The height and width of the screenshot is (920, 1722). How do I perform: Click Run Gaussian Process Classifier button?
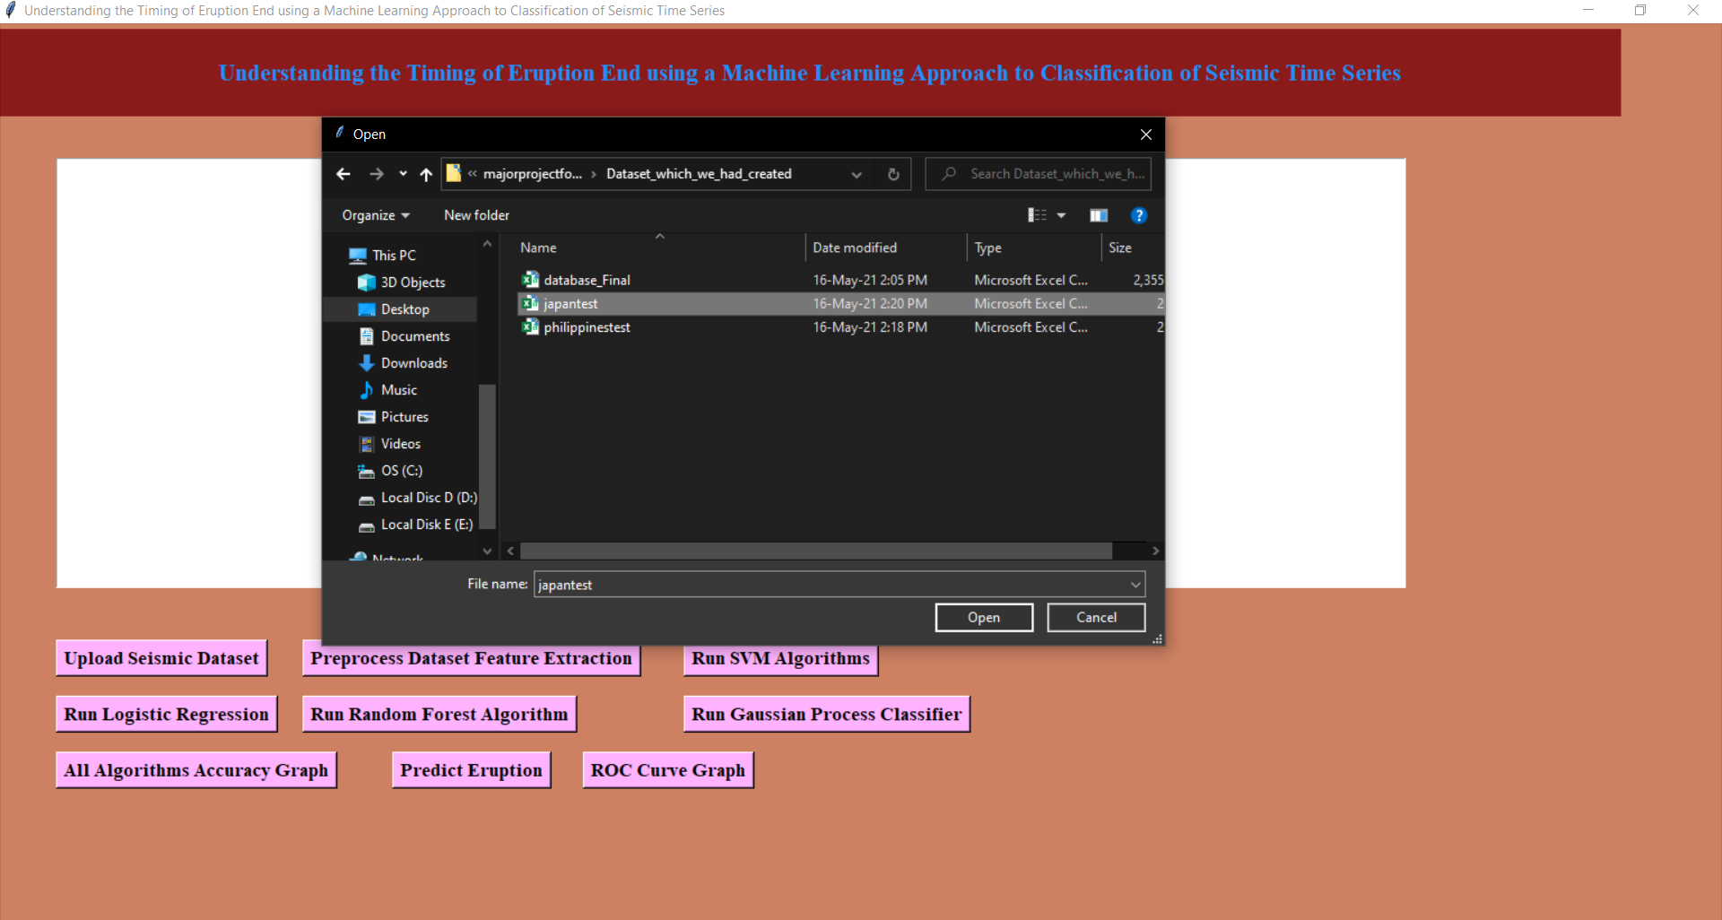click(826, 715)
